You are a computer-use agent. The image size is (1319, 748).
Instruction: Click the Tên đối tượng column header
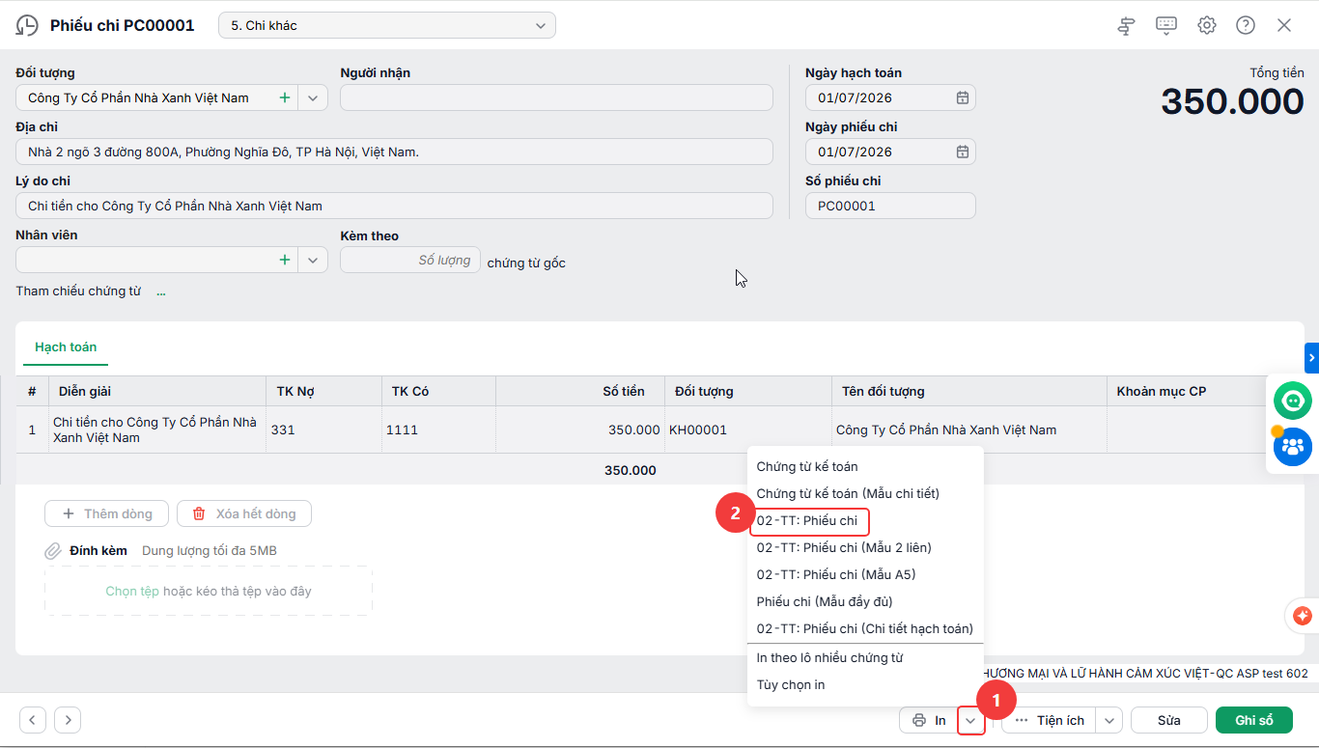point(883,391)
